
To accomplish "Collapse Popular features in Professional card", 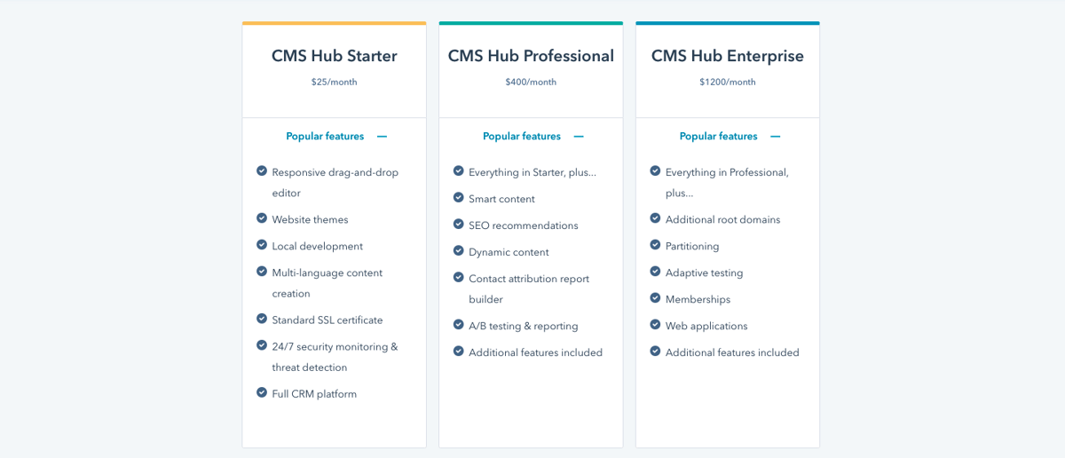I will pyautogui.click(x=579, y=137).
